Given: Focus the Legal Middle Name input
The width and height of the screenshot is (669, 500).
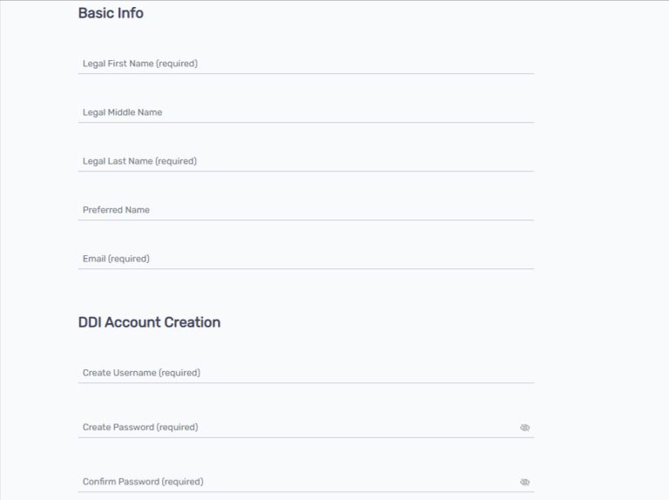Looking at the screenshot, I should pyautogui.click(x=305, y=112).
